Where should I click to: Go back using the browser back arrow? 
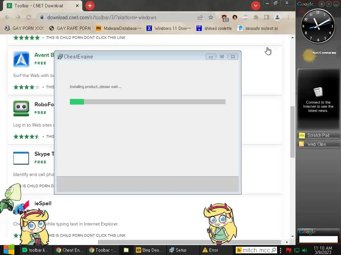tap(7, 17)
